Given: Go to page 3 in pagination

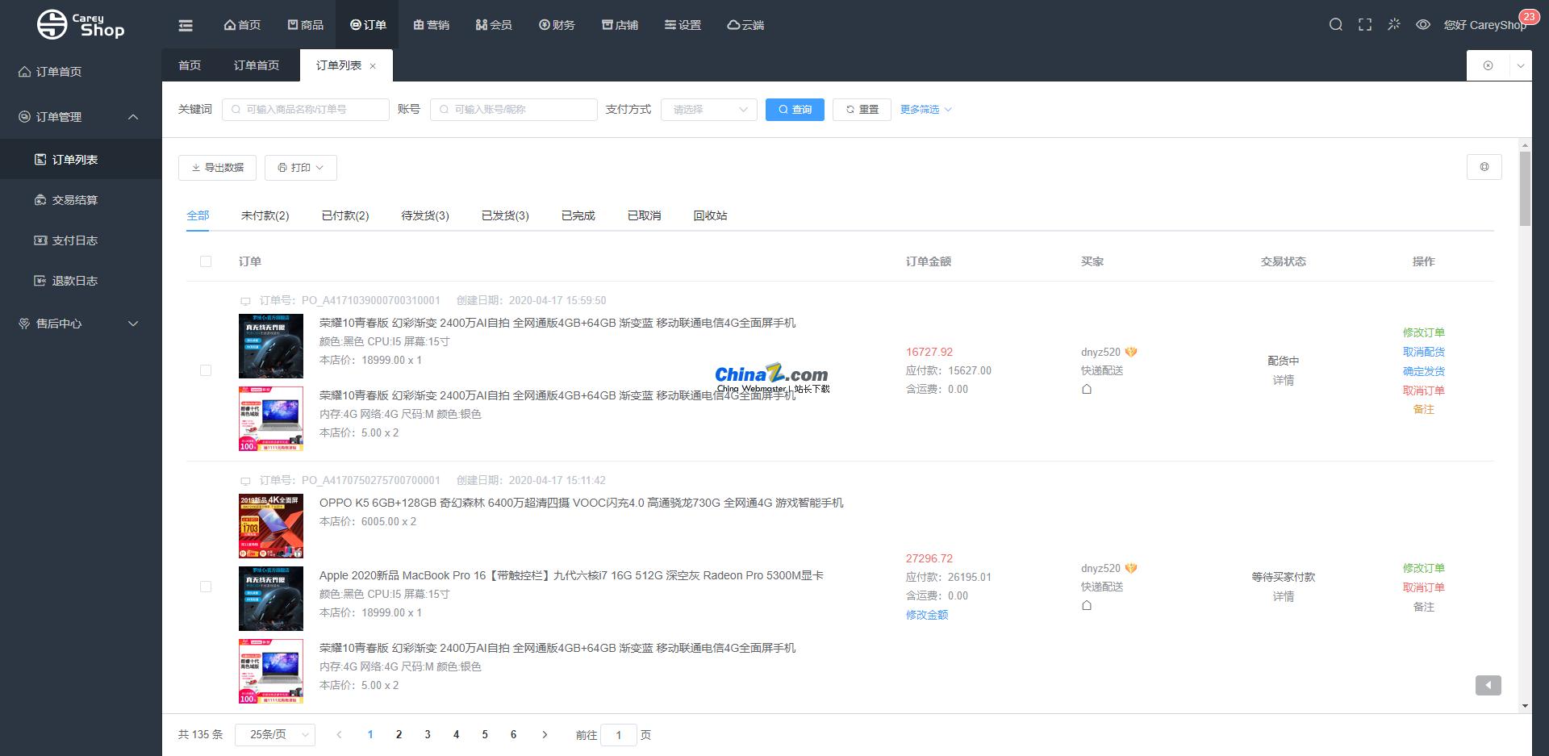Looking at the screenshot, I should [428, 734].
